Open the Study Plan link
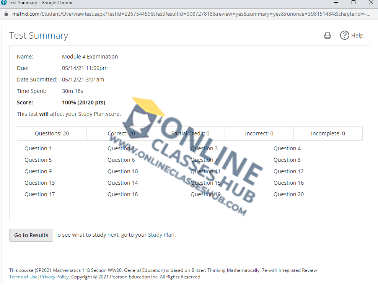Screen dimensions: 378x296 tap(161, 235)
